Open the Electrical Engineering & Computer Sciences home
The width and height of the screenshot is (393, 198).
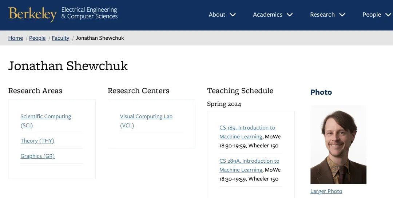point(90,13)
